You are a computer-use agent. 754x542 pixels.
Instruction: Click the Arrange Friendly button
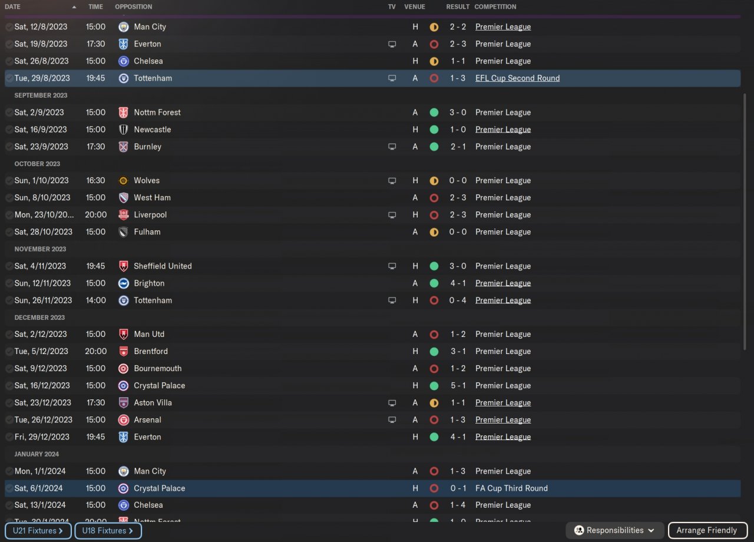pyautogui.click(x=706, y=530)
